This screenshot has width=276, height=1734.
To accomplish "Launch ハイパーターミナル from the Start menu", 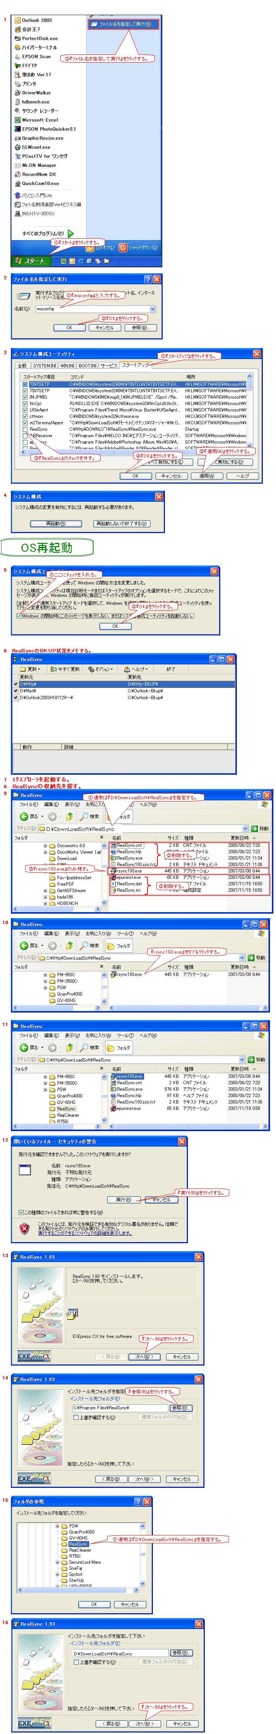I will coord(35,48).
